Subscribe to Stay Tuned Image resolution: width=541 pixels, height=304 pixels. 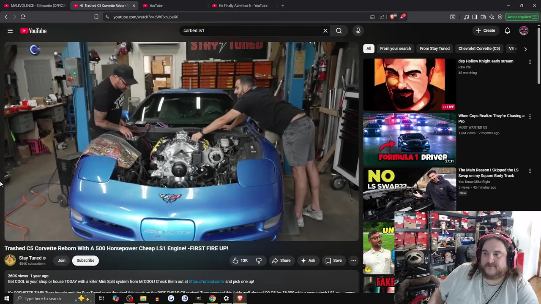pos(85,261)
